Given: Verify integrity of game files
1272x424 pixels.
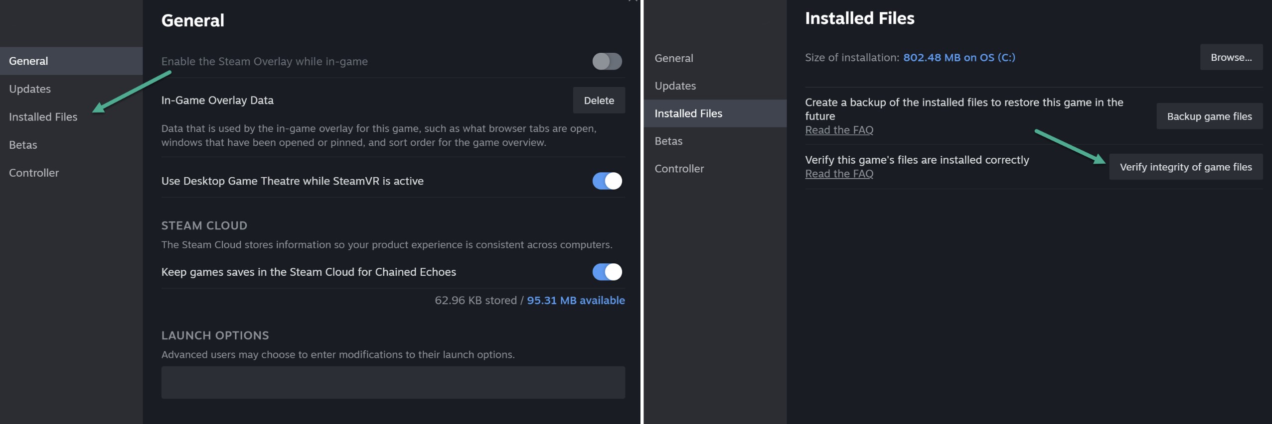Looking at the screenshot, I should point(1186,167).
